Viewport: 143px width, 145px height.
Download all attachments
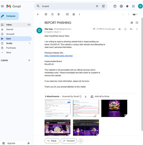pyautogui.click(x=86, y=97)
